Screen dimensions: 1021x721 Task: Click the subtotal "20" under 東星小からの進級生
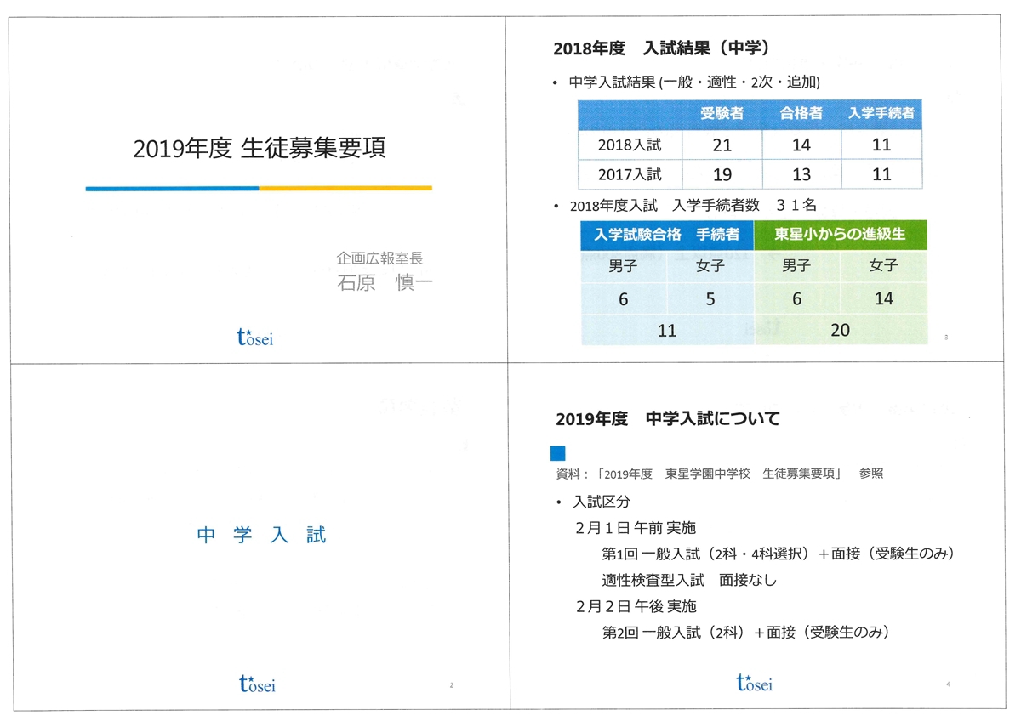[x=840, y=330]
